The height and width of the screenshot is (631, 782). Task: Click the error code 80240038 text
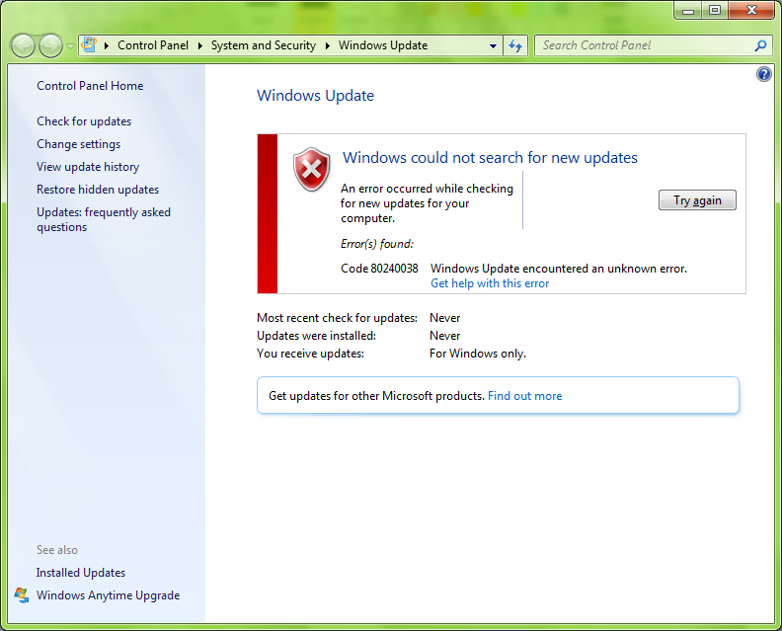coord(379,269)
